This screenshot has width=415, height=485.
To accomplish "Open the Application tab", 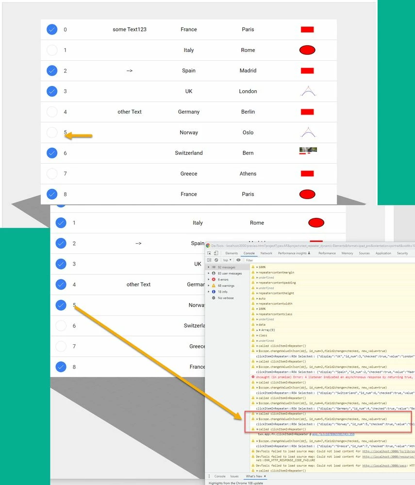I will (383, 253).
